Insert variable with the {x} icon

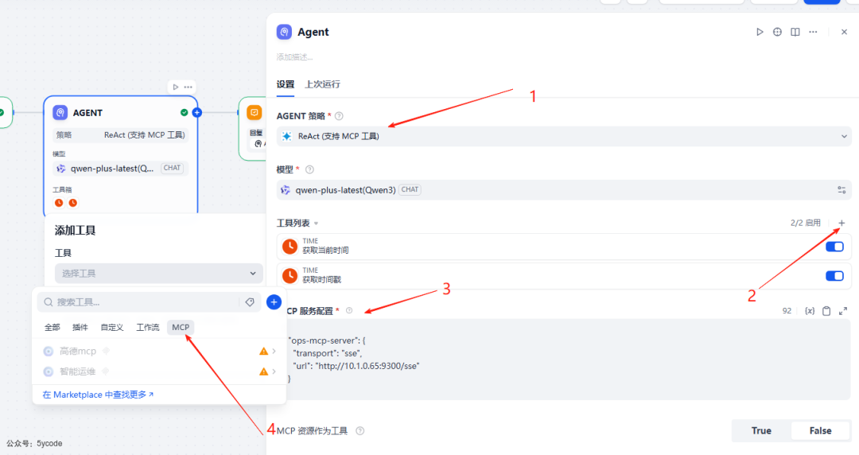click(810, 311)
